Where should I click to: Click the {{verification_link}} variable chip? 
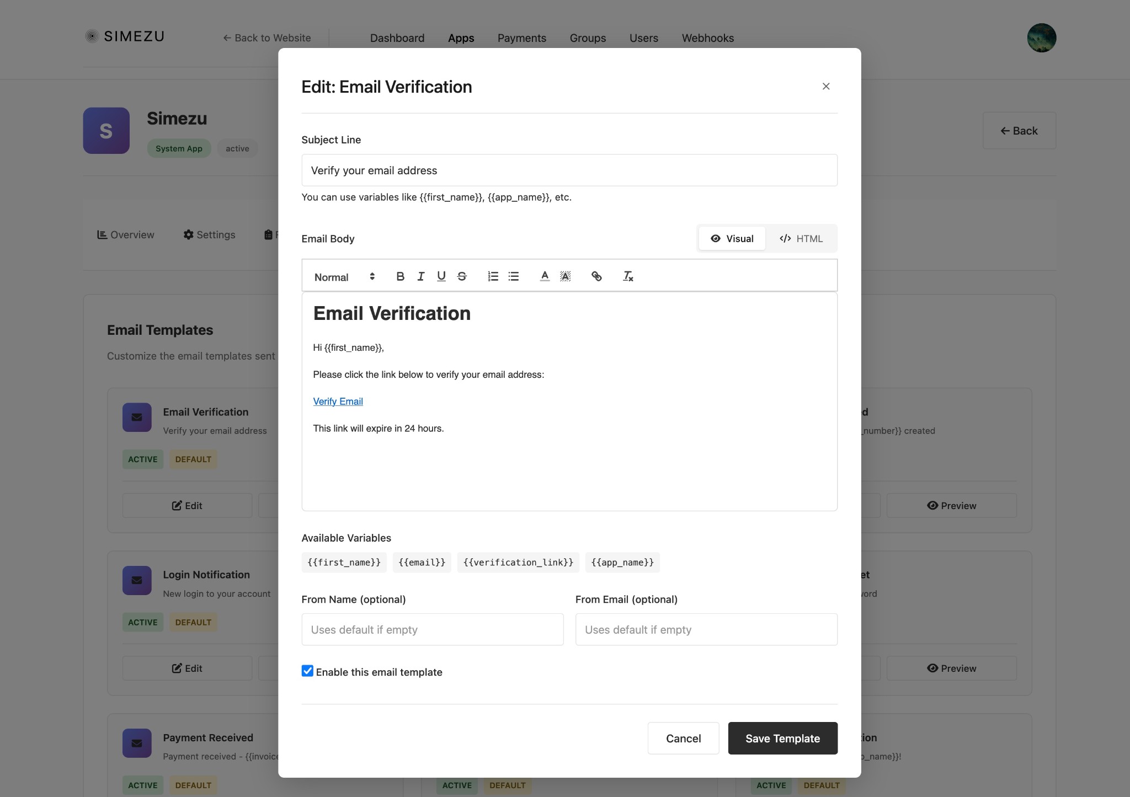pyautogui.click(x=518, y=563)
